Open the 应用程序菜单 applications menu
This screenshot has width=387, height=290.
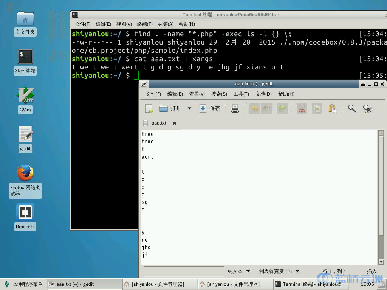(23, 284)
